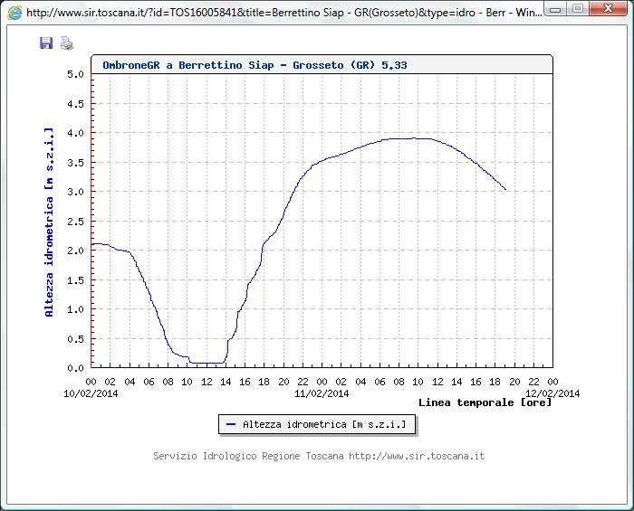Image resolution: width=634 pixels, height=511 pixels.
Task: Click the blue line sample in legend
Action: coord(230,424)
